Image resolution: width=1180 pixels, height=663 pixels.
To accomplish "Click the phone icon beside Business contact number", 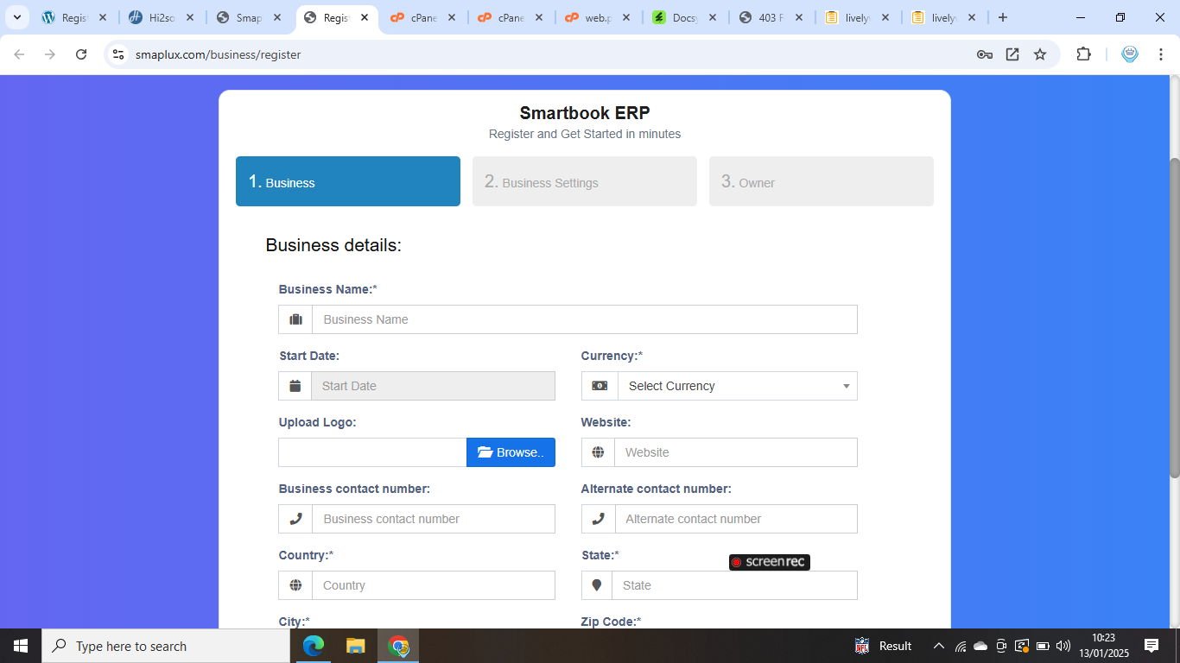I will [295, 519].
